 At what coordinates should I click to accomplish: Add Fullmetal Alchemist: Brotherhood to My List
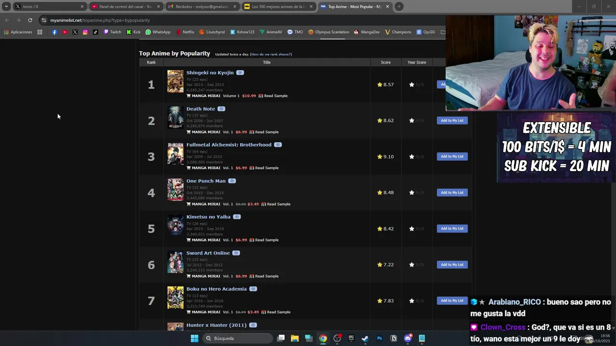(x=452, y=156)
